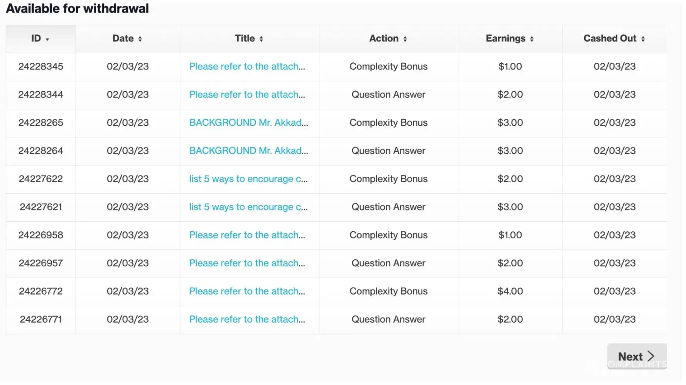
Task: Click the $4.00 earnings cell
Action: pos(510,291)
